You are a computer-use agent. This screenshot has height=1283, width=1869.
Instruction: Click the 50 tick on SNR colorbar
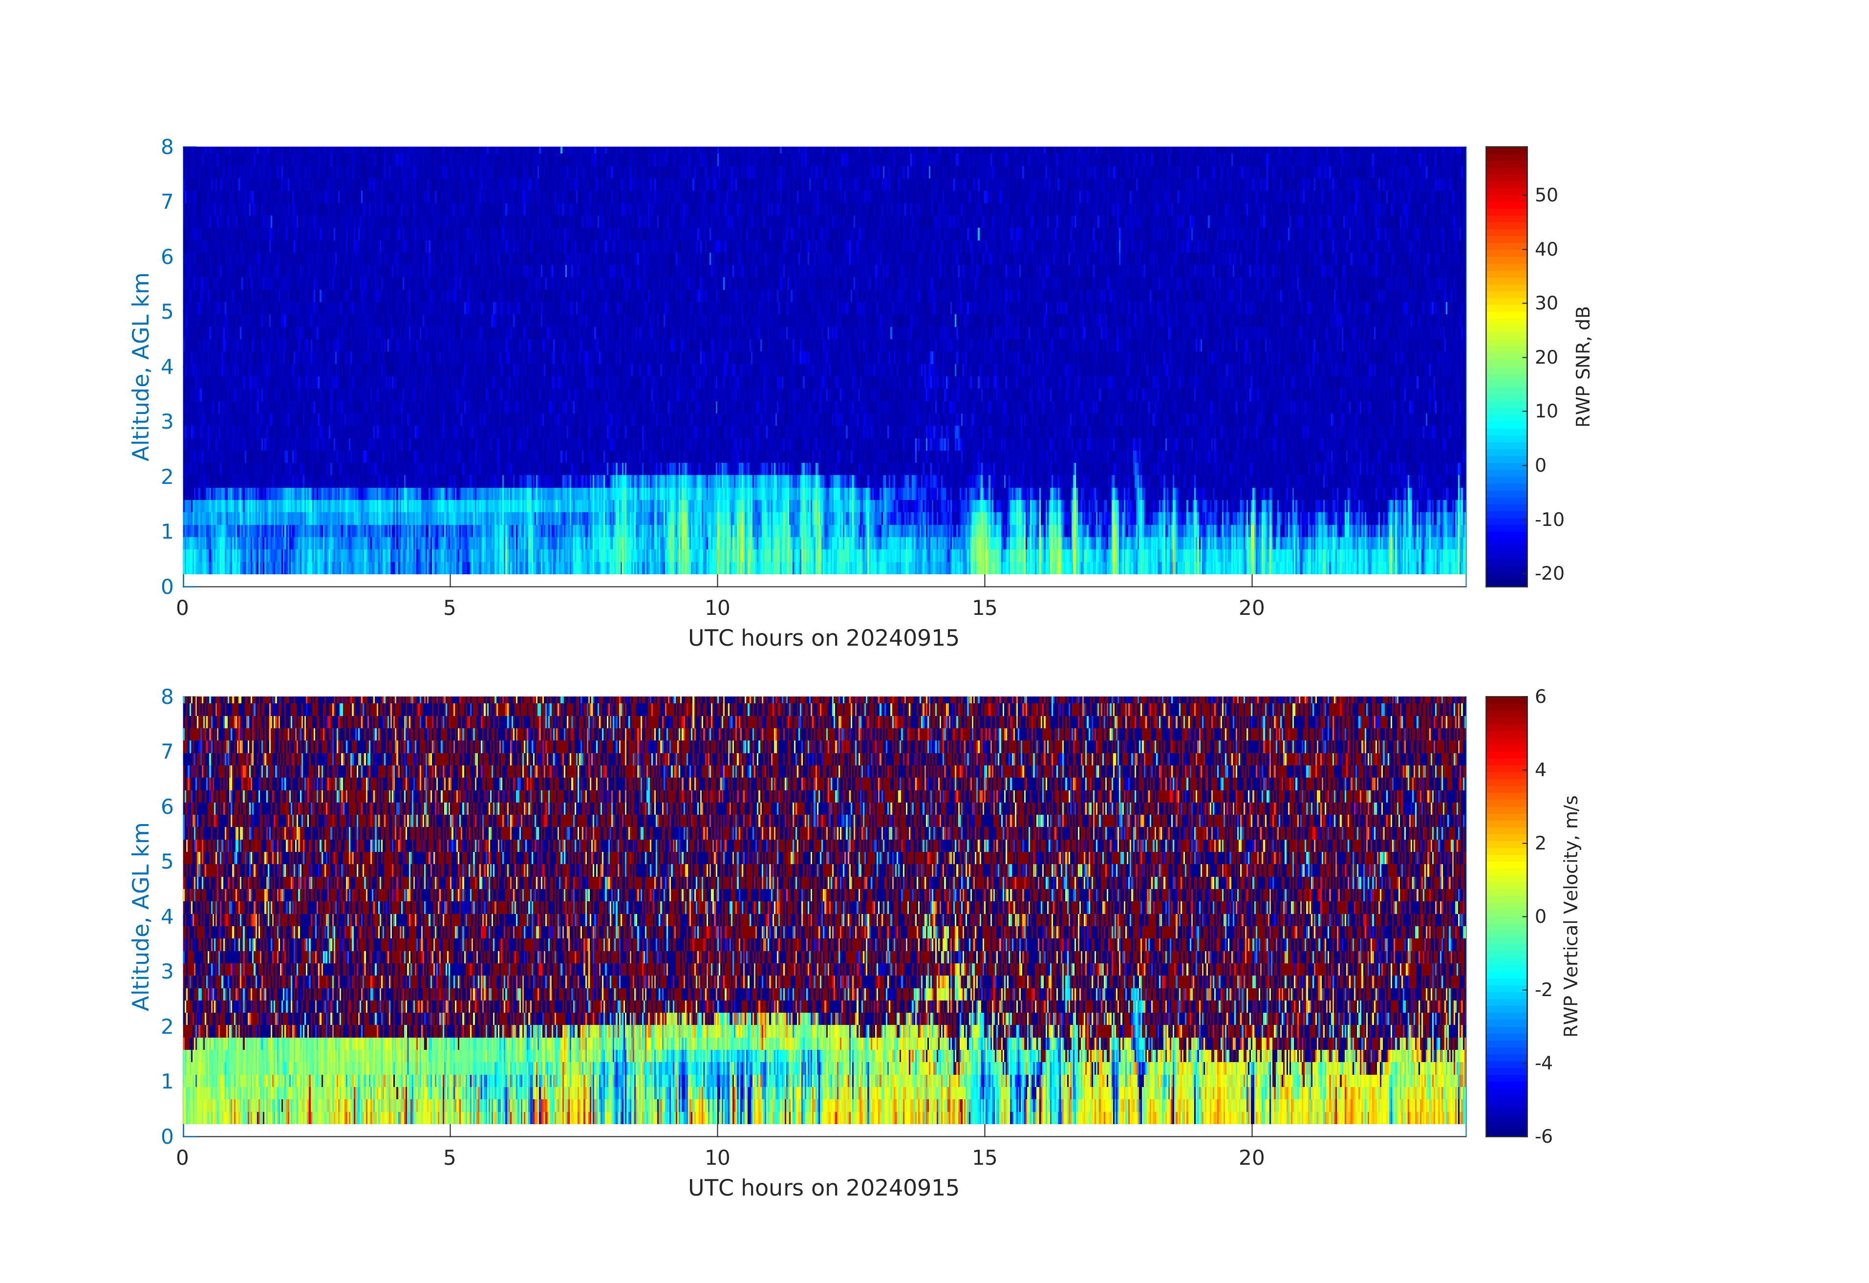tap(1546, 196)
